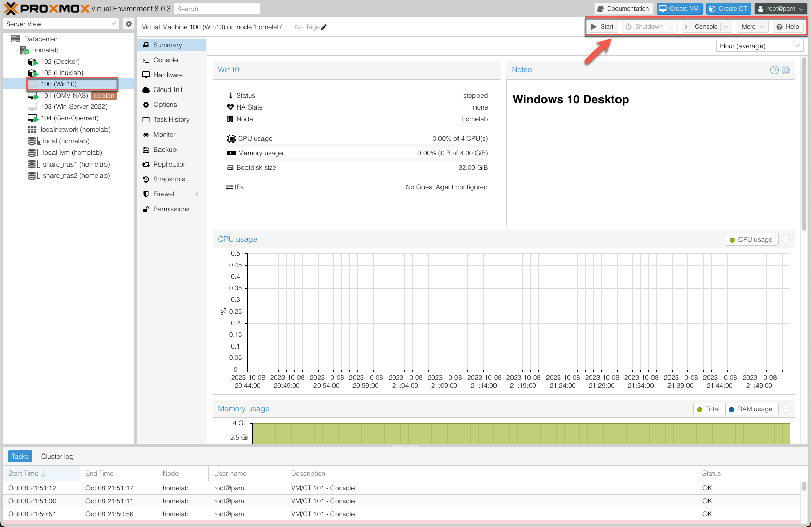Collapse the Datacenter tree node
Image resolution: width=811 pixels, height=527 pixels.
click(7, 39)
